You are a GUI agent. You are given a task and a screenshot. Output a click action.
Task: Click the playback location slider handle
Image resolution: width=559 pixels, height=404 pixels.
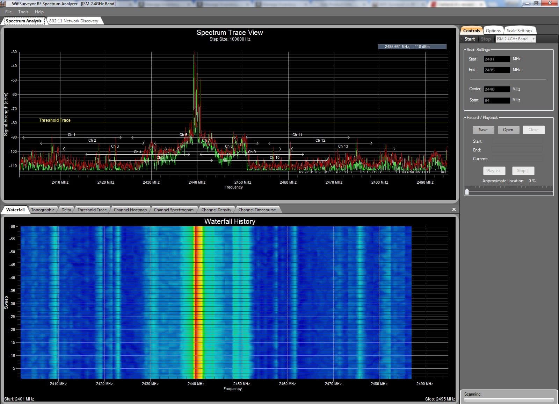pos(467,191)
